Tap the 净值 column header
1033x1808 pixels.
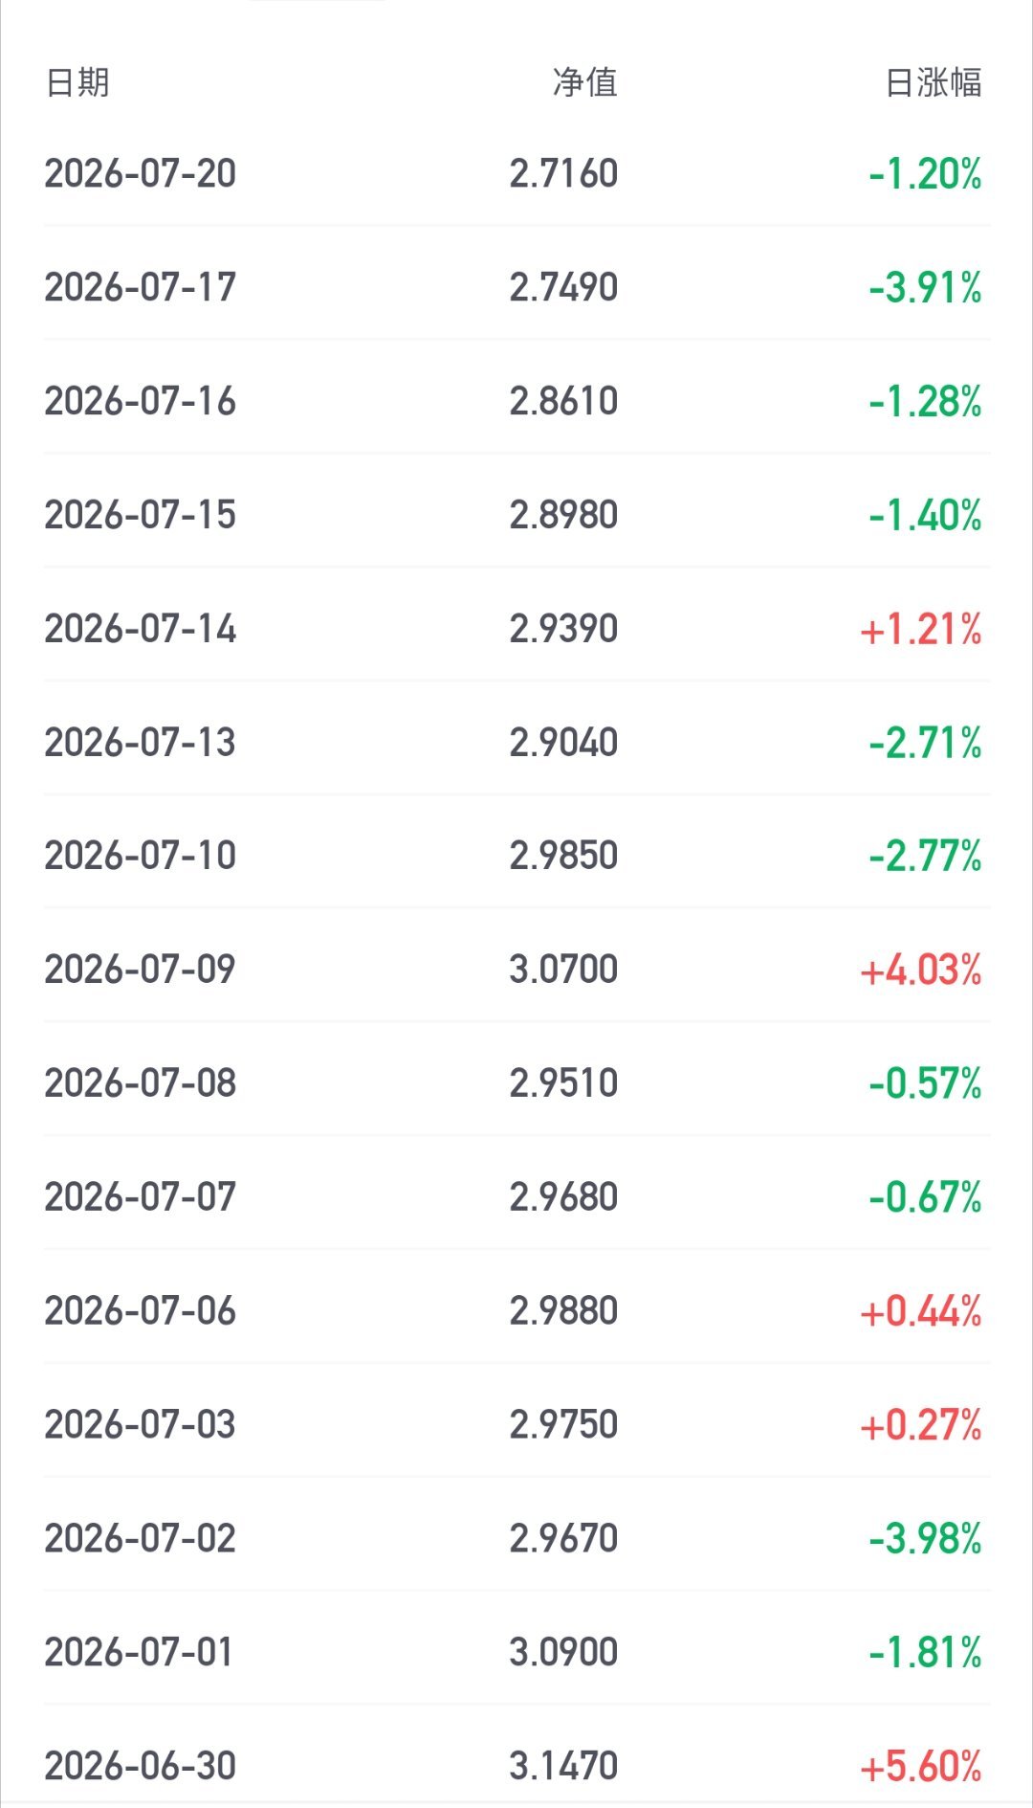click(585, 82)
